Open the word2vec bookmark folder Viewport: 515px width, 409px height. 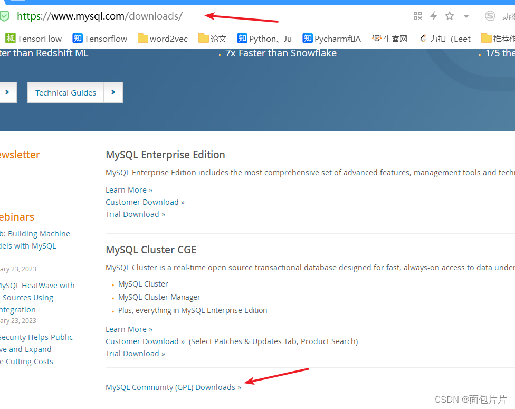(163, 39)
